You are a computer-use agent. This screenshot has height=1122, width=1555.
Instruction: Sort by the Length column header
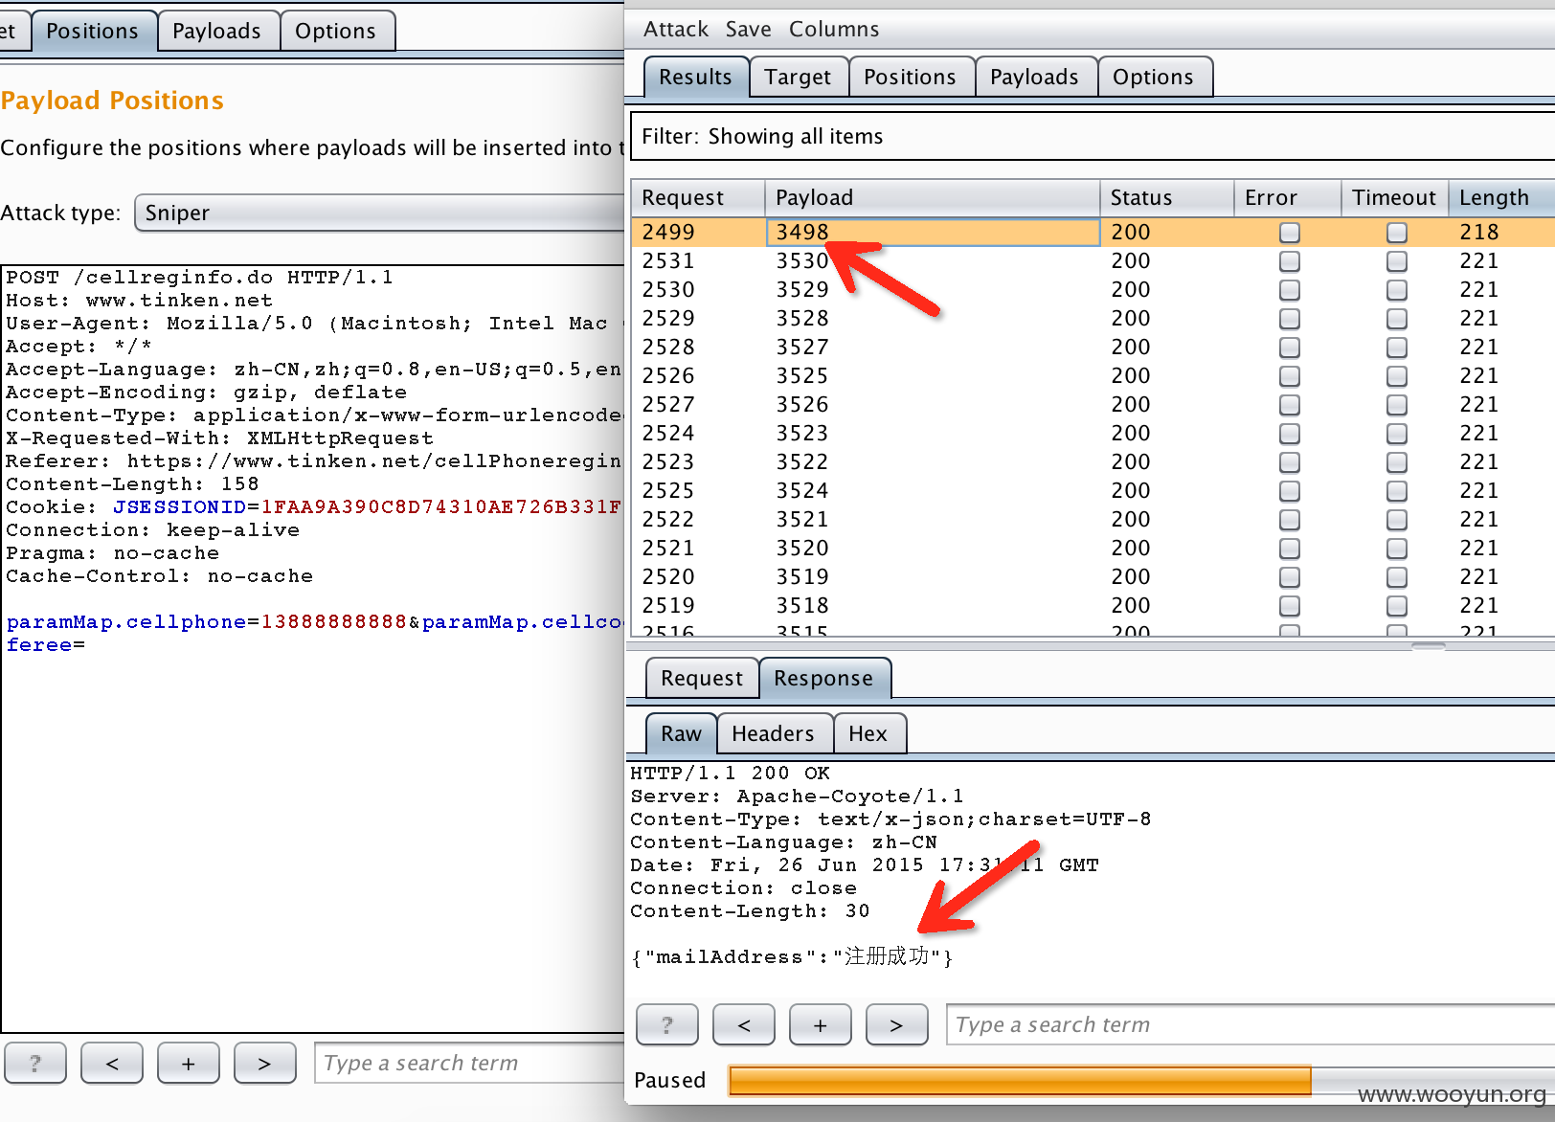(x=1500, y=197)
